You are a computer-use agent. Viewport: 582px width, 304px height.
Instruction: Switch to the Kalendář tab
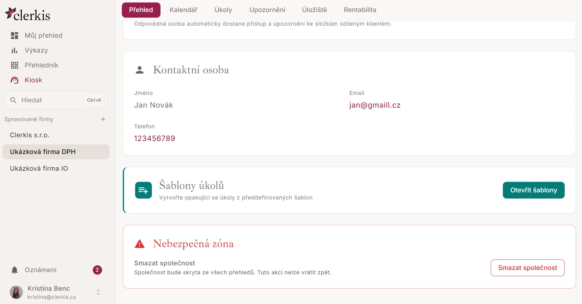coord(183,10)
